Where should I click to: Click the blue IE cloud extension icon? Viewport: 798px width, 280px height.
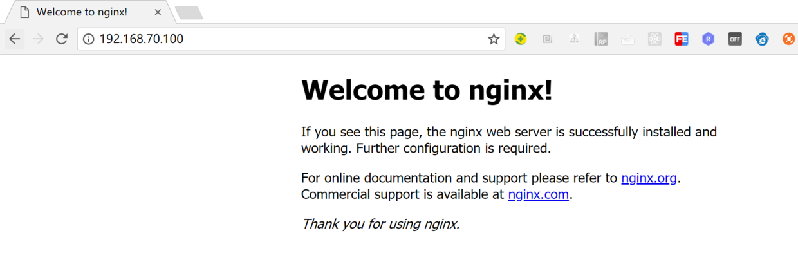coord(762,39)
